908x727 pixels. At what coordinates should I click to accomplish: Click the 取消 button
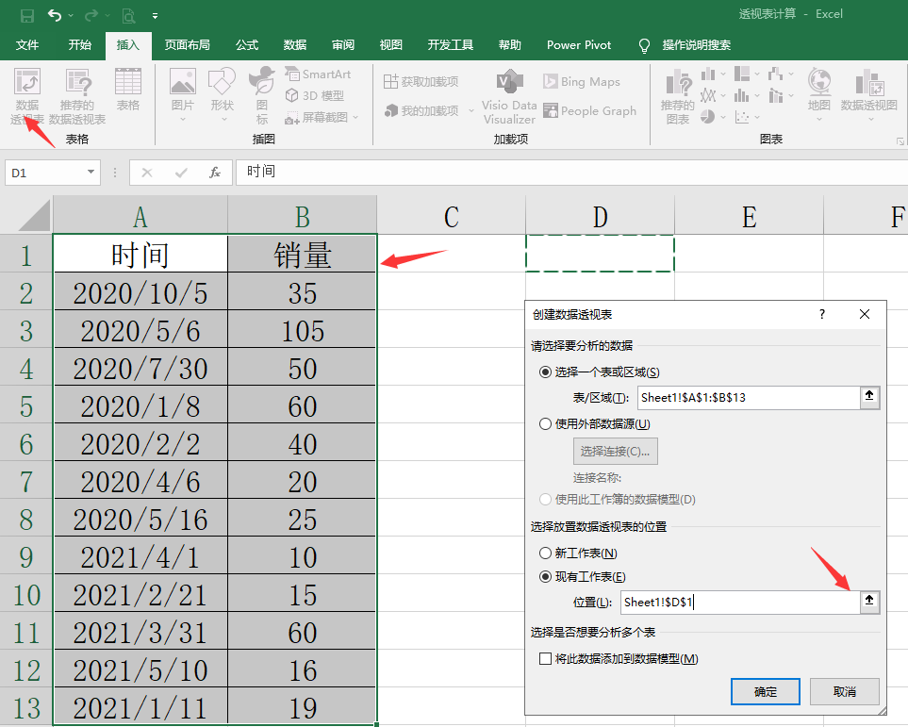pyautogui.click(x=845, y=692)
